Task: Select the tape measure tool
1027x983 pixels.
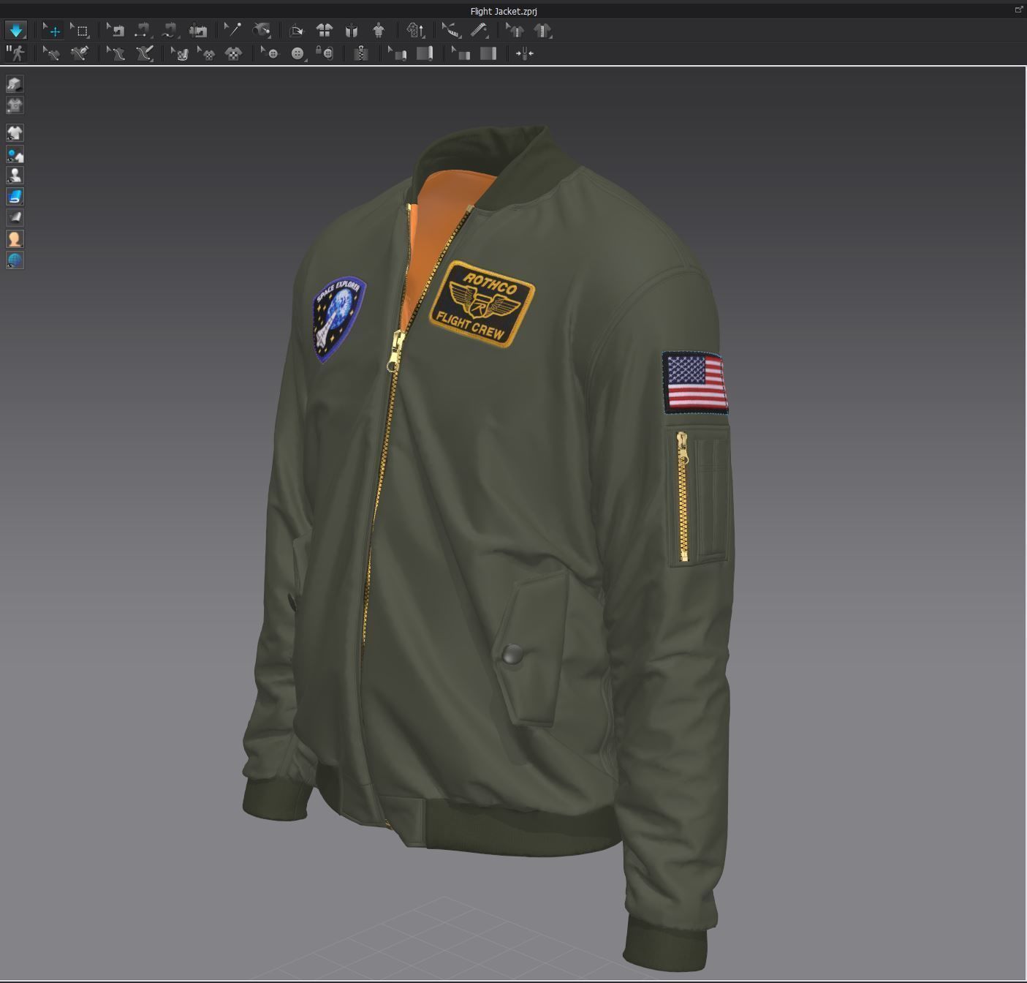Action: tap(480, 31)
